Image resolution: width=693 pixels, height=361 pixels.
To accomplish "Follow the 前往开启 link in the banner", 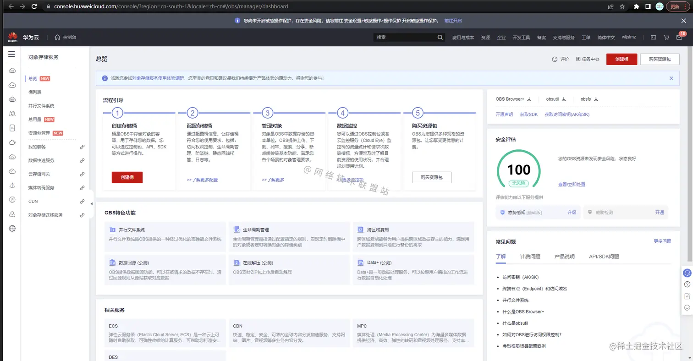I will (x=453, y=21).
